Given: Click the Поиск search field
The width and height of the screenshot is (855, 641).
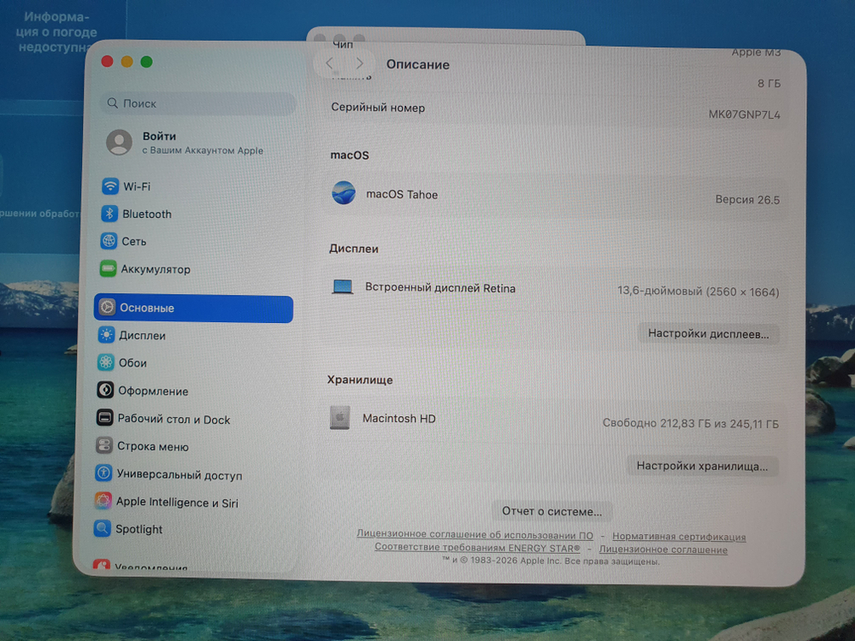Looking at the screenshot, I should pos(198,103).
